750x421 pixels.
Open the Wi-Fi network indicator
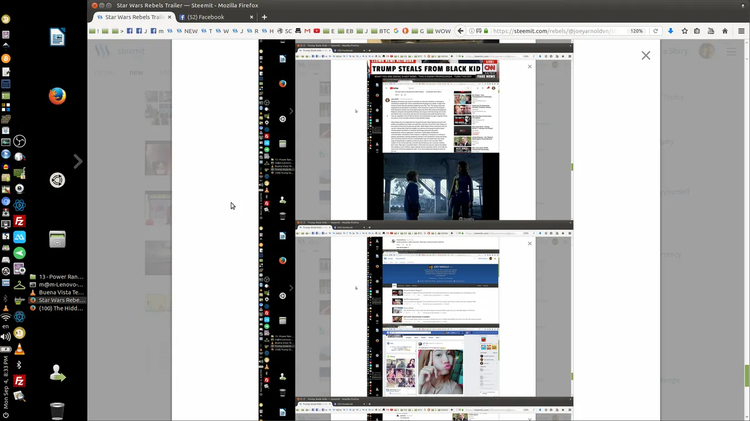pos(6,318)
